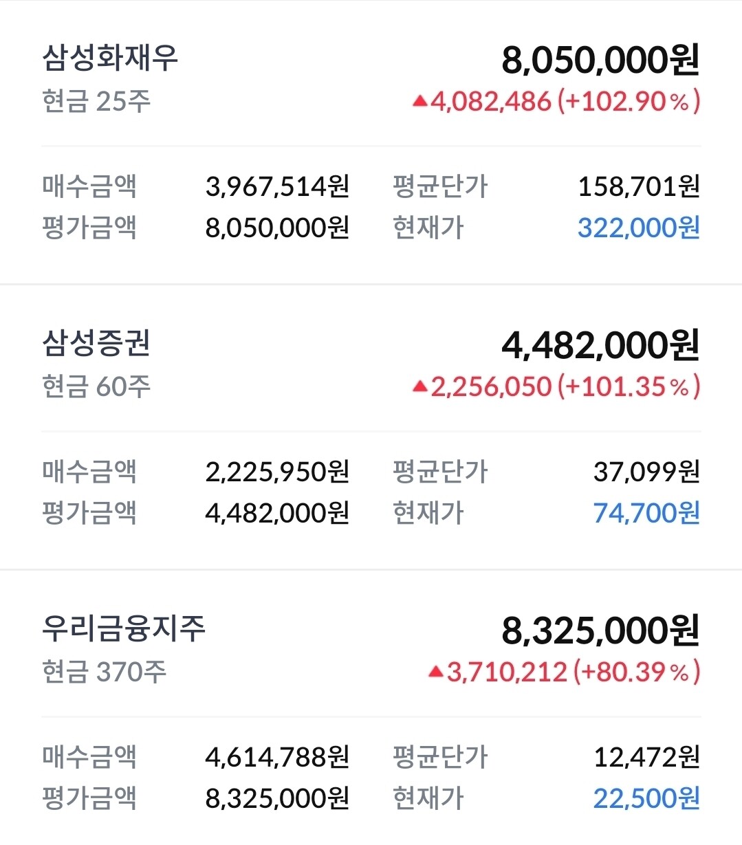
Task: Tap the blue current price 74,700원
Action: point(646,513)
